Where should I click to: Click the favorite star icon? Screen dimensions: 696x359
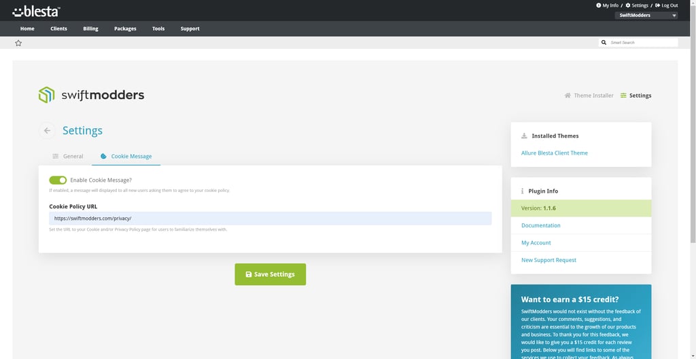[x=18, y=43]
